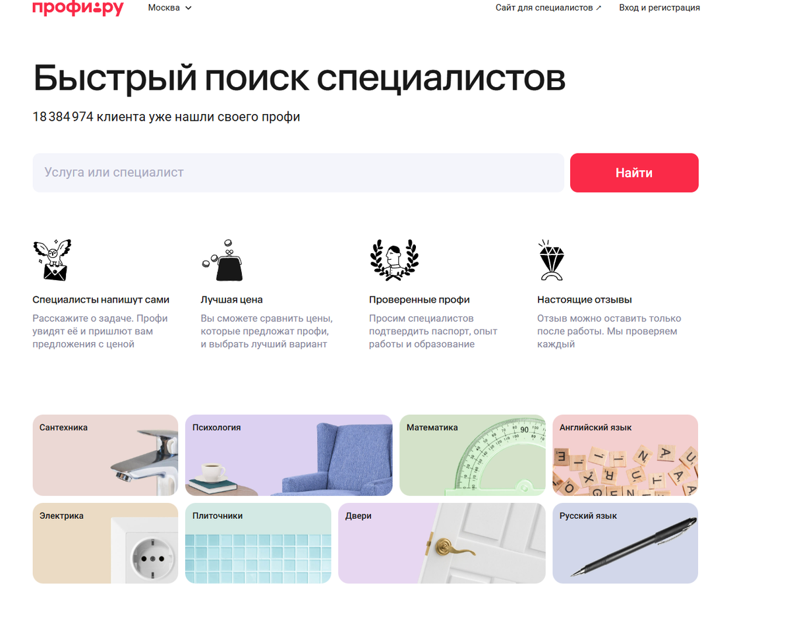Screen dimensions: 791x621
Task: Open the Сантехника category tile
Action: [x=105, y=455]
